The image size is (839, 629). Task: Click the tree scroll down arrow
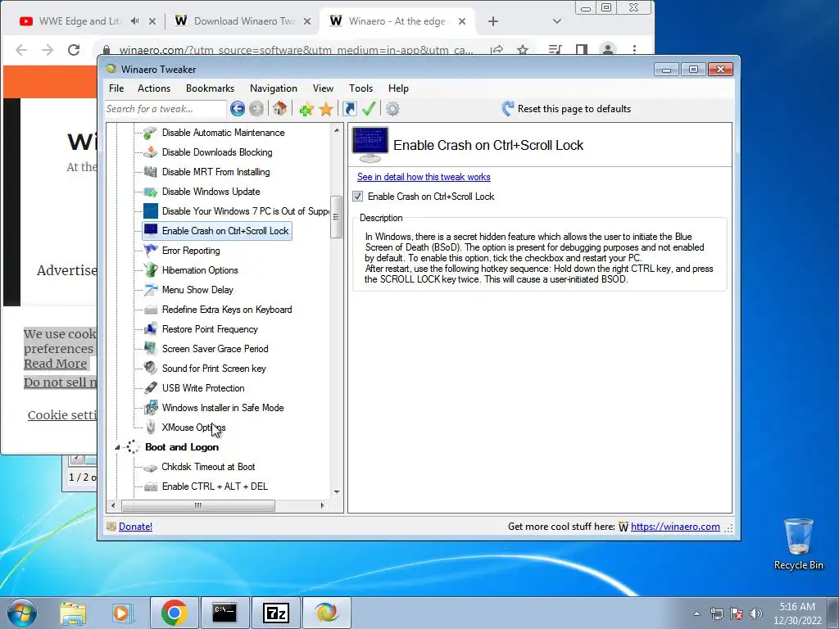click(x=337, y=492)
